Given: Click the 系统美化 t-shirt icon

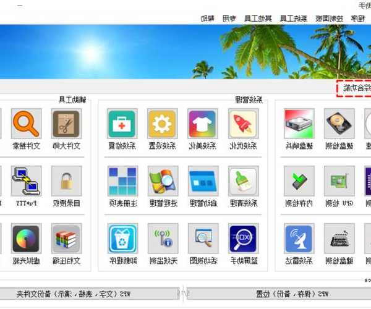Looking at the screenshot, I should [202, 124].
